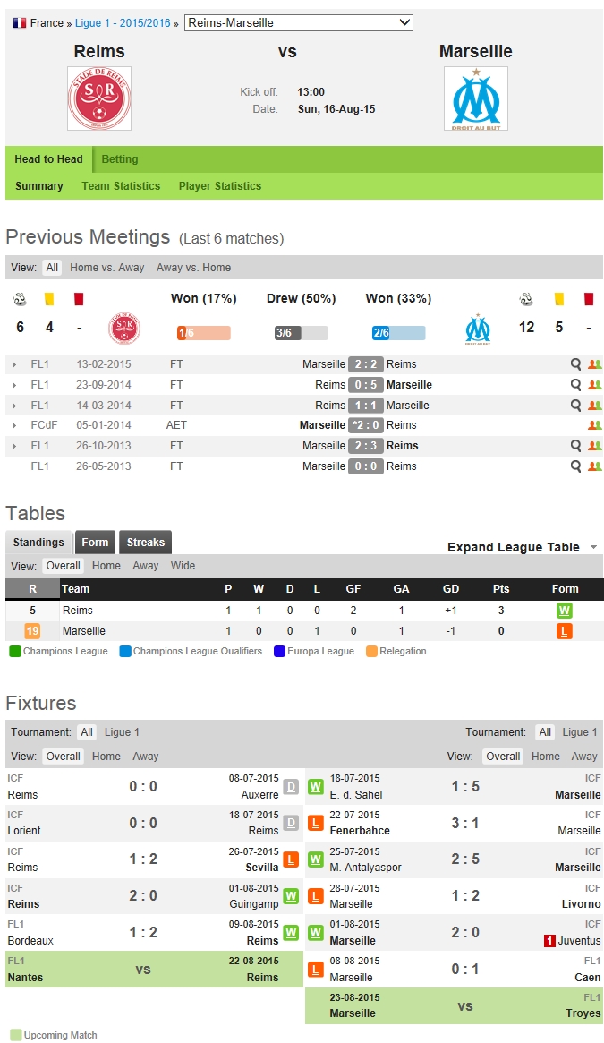This screenshot has width=604, height=1043.
Task: Open the lineup icon for the 05-01-2014 cup match
Action: [x=594, y=425]
